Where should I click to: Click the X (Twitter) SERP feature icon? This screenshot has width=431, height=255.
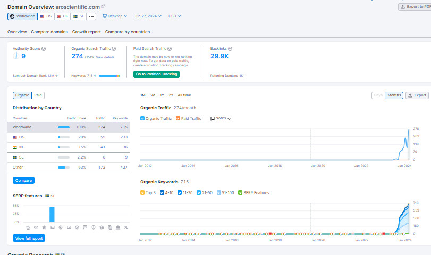[x=126, y=227]
